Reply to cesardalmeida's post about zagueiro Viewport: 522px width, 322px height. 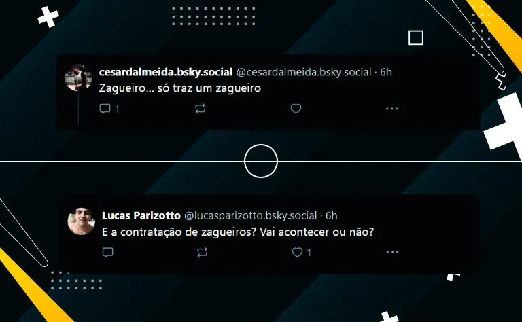point(105,109)
